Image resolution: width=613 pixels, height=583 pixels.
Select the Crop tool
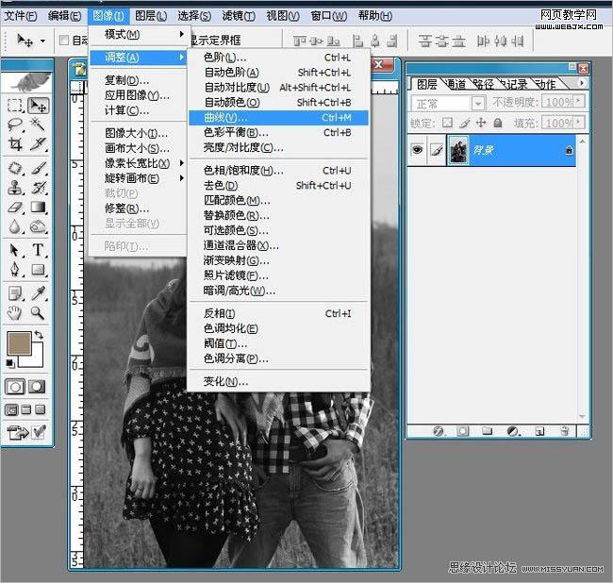15,144
